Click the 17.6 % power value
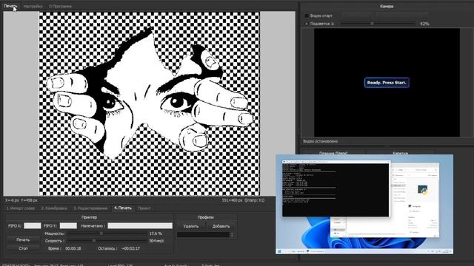The height and width of the screenshot is (266, 474). tap(156, 233)
